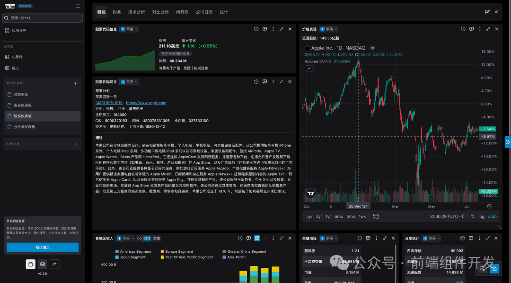511x283 pixels.
Task: Refresh the 股票代码简介 widget
Action: 256,81
